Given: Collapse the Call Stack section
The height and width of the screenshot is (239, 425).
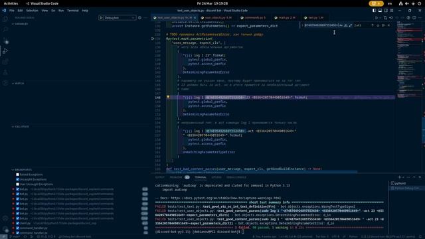Looking at the screenshot, I should coord(21,127).
